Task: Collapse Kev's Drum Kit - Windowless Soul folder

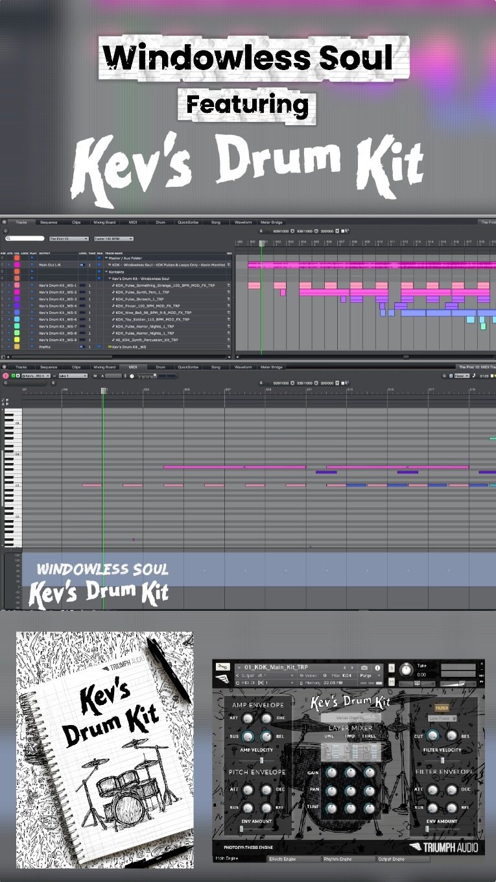Action: (x=110, y=278)
